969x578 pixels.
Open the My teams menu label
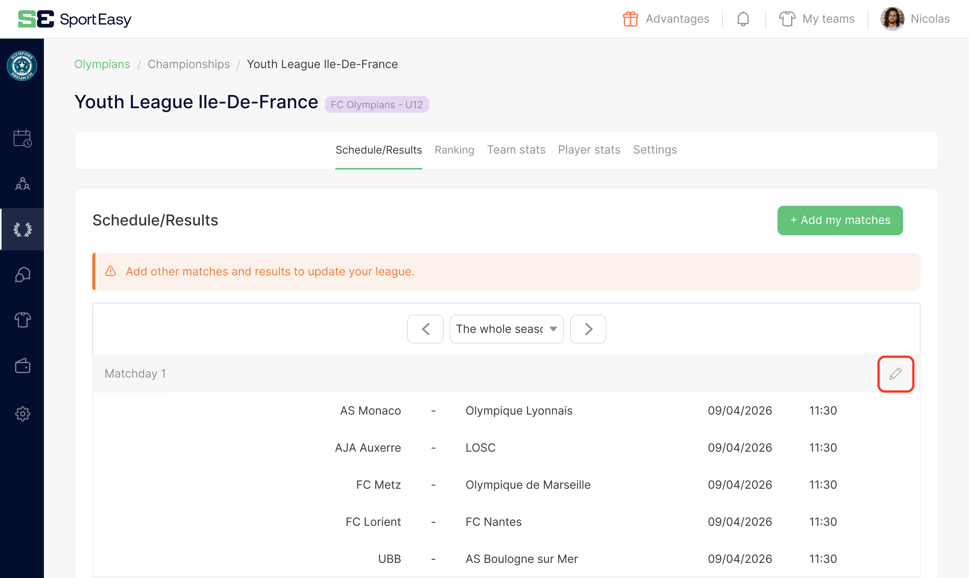pos(828,19)
